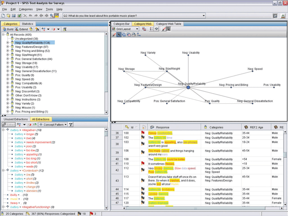Switch to the Category Web Table tab
Viewport: 288px width, 216px height.
[168, 23]
